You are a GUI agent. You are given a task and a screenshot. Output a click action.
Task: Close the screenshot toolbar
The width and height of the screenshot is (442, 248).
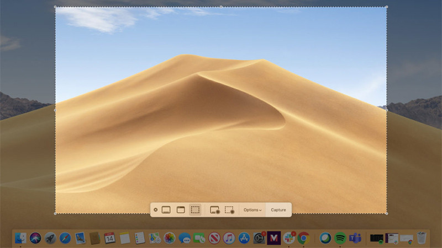155,210
